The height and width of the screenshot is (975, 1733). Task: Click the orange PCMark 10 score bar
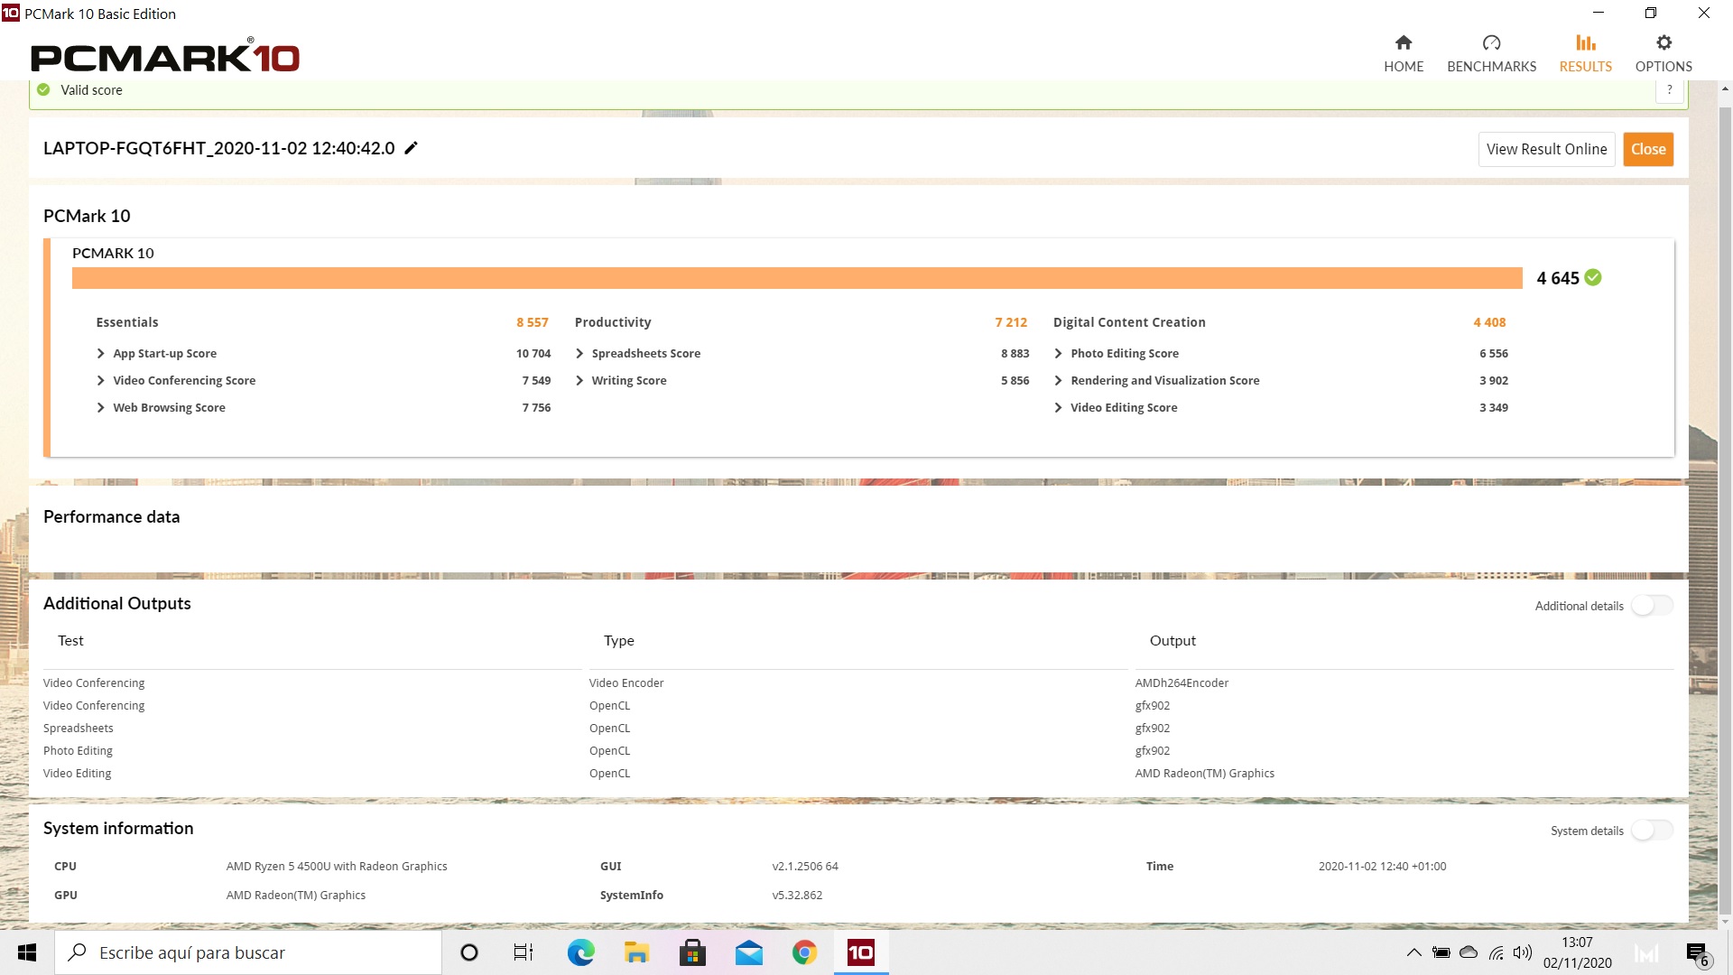796,278
